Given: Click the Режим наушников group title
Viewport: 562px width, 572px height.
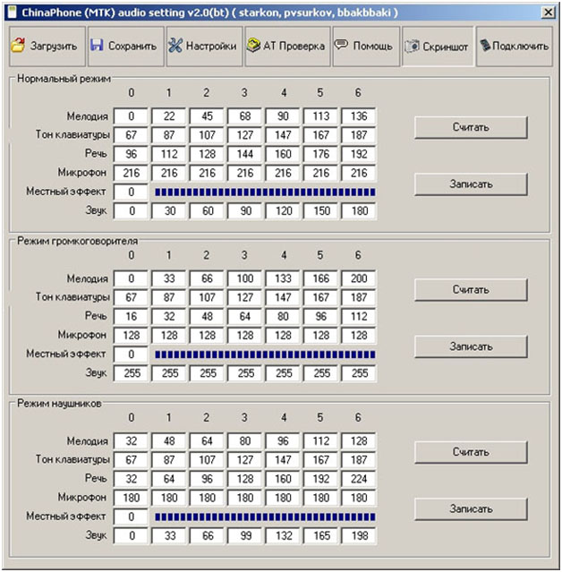Looking at the screenshot, I should click(59, 404).
